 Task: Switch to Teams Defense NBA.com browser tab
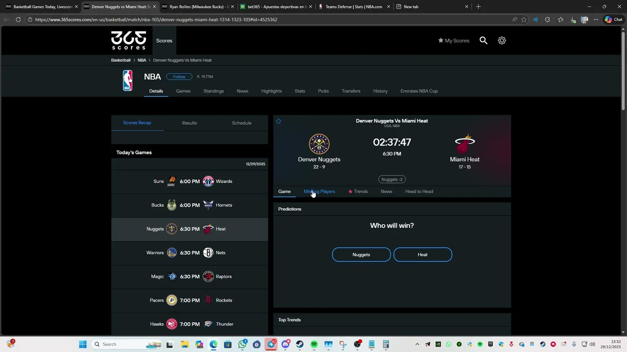tap(354, 6)
